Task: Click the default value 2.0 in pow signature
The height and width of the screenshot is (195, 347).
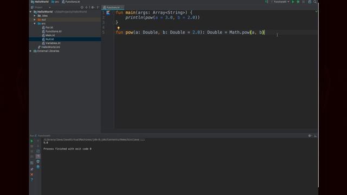Action: (196, 32)
